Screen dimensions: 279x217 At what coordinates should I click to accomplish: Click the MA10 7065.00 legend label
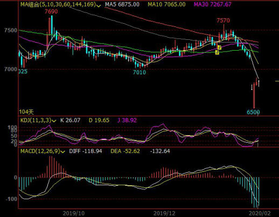click(166, 4)
